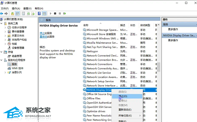Image resolution: width=197 pixels, height=122 pixels.
Task: Sort by the 描述 column header
Action: [x=124, y=25]
